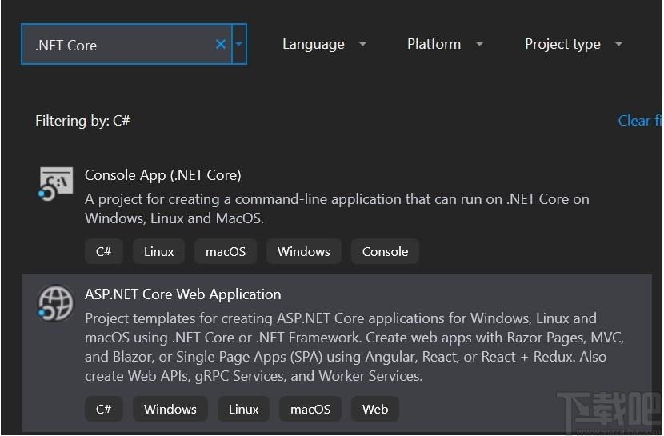Viewport: 664px width, 436px height.
Task: Open the search history dropdown arrow
Action: coord(239,44)
